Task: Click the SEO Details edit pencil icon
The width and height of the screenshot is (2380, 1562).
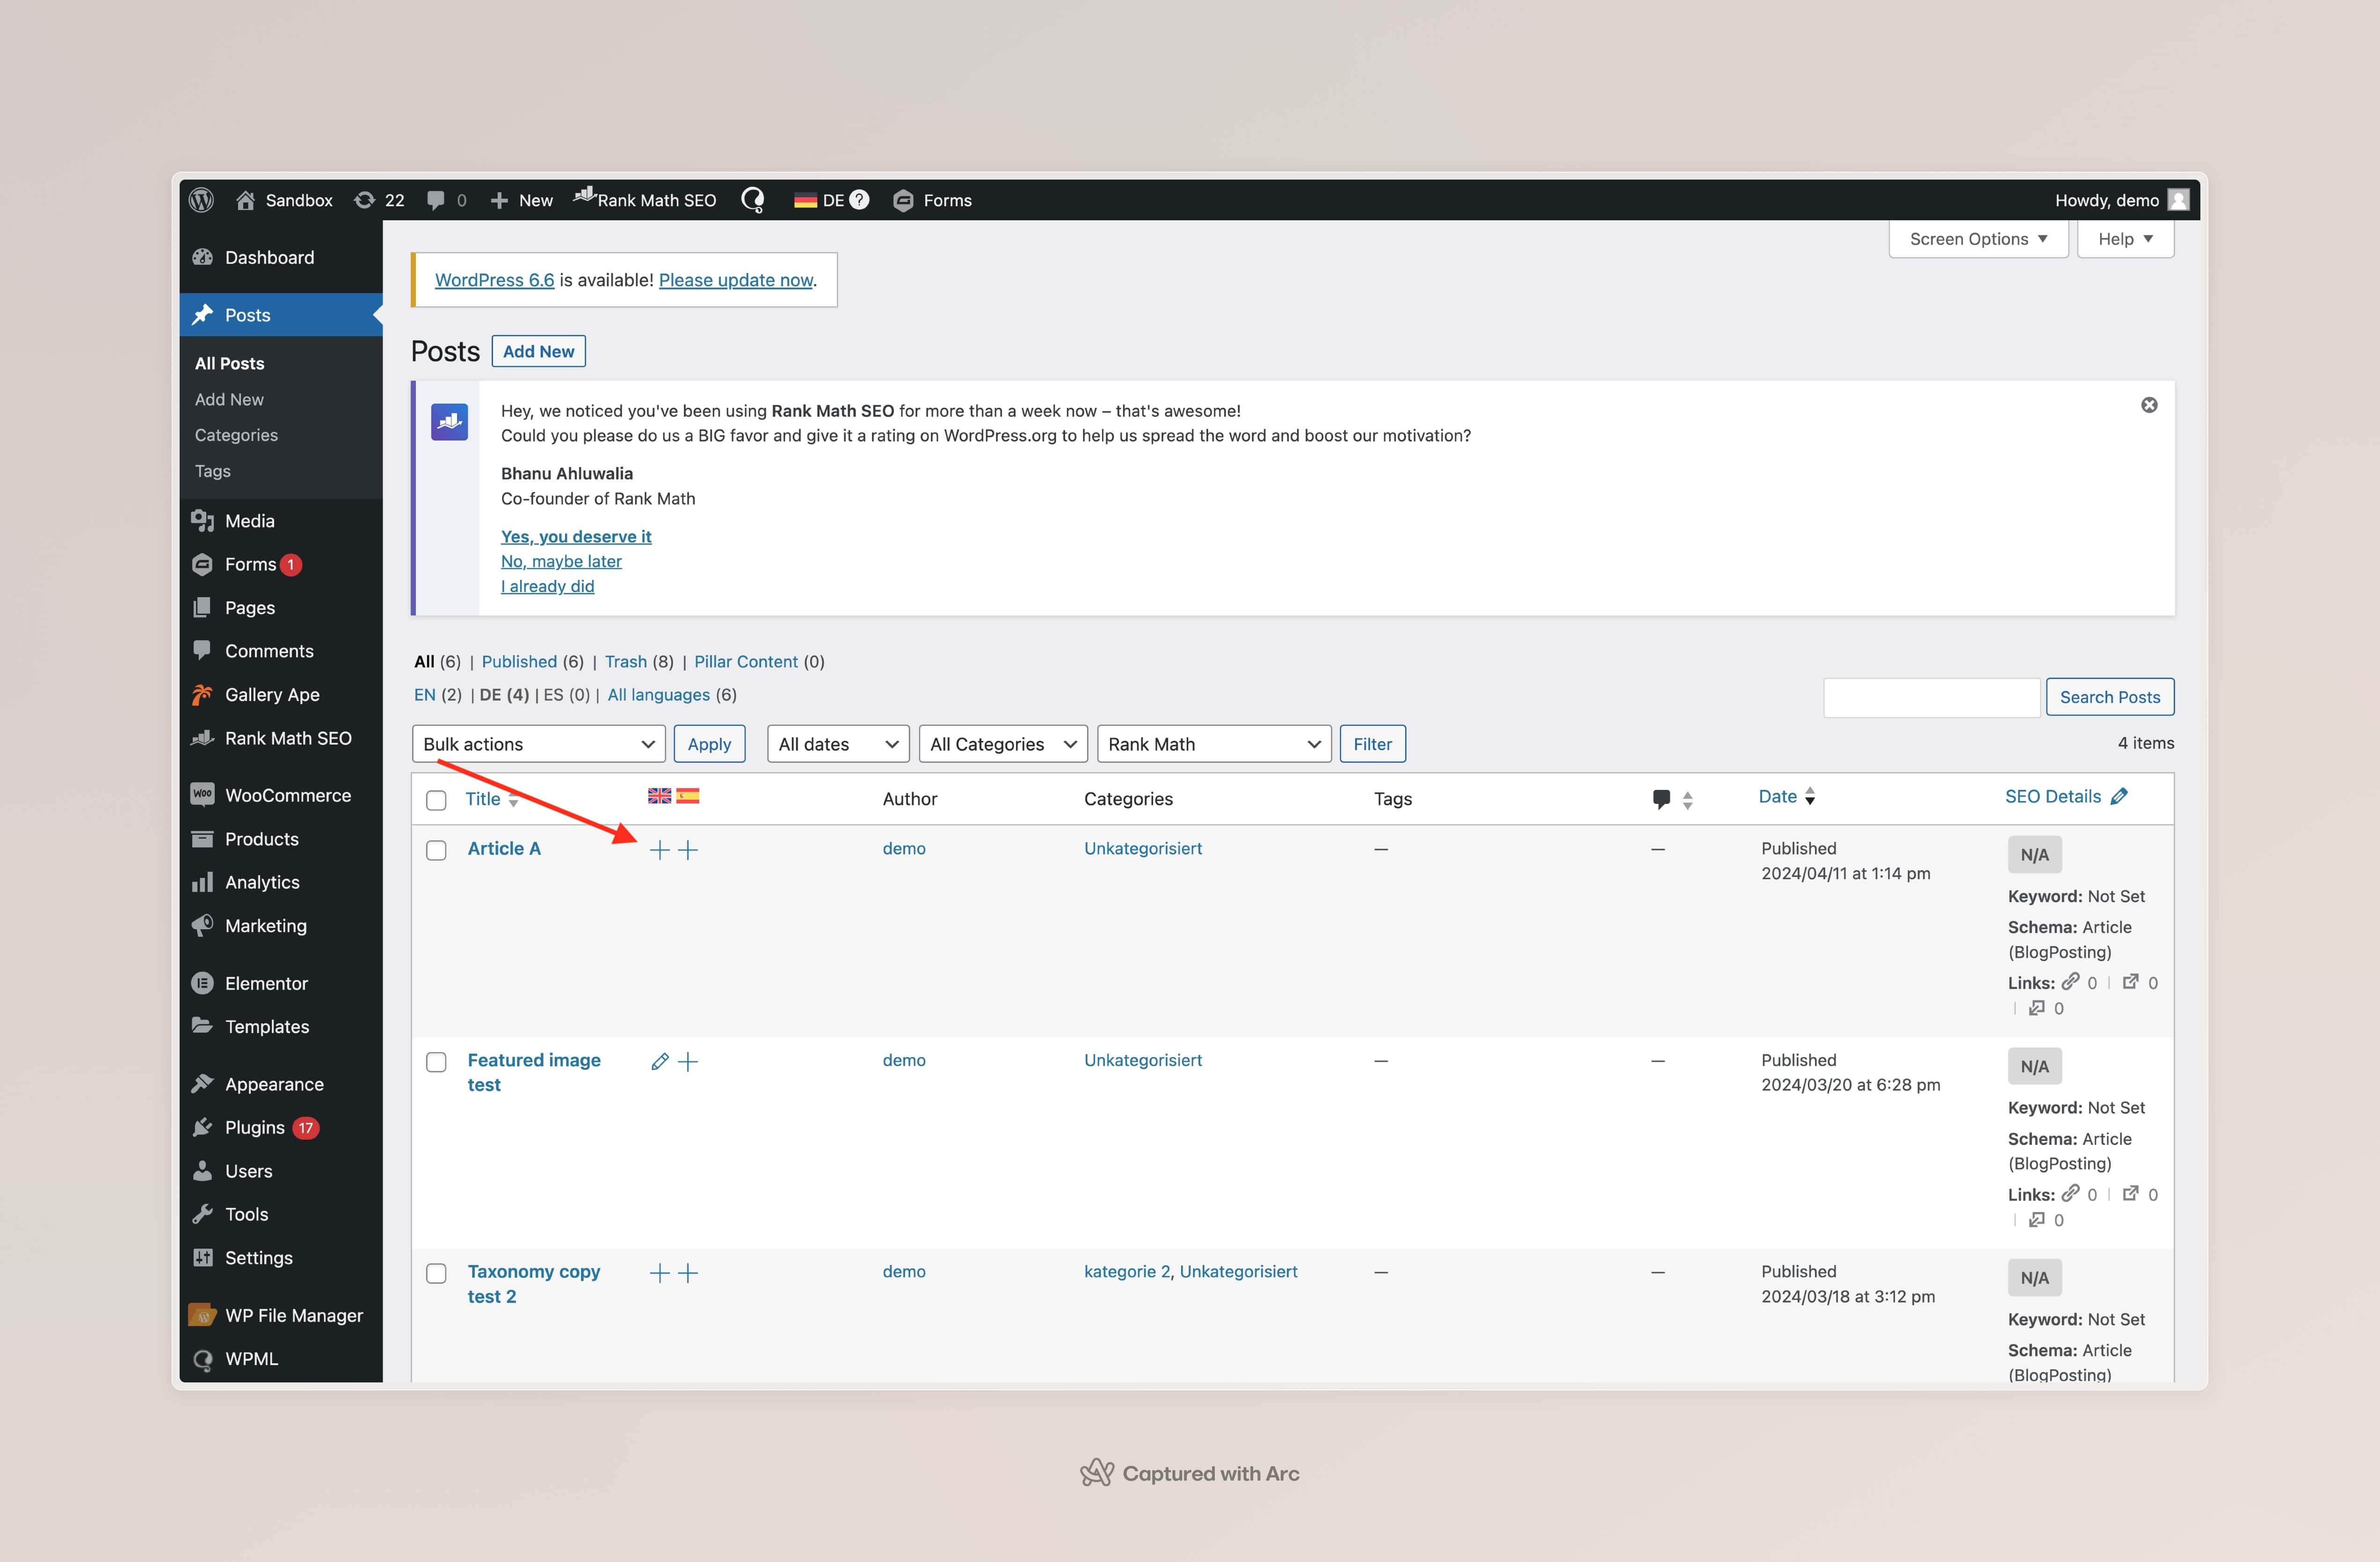Action: click(2119, 796)
